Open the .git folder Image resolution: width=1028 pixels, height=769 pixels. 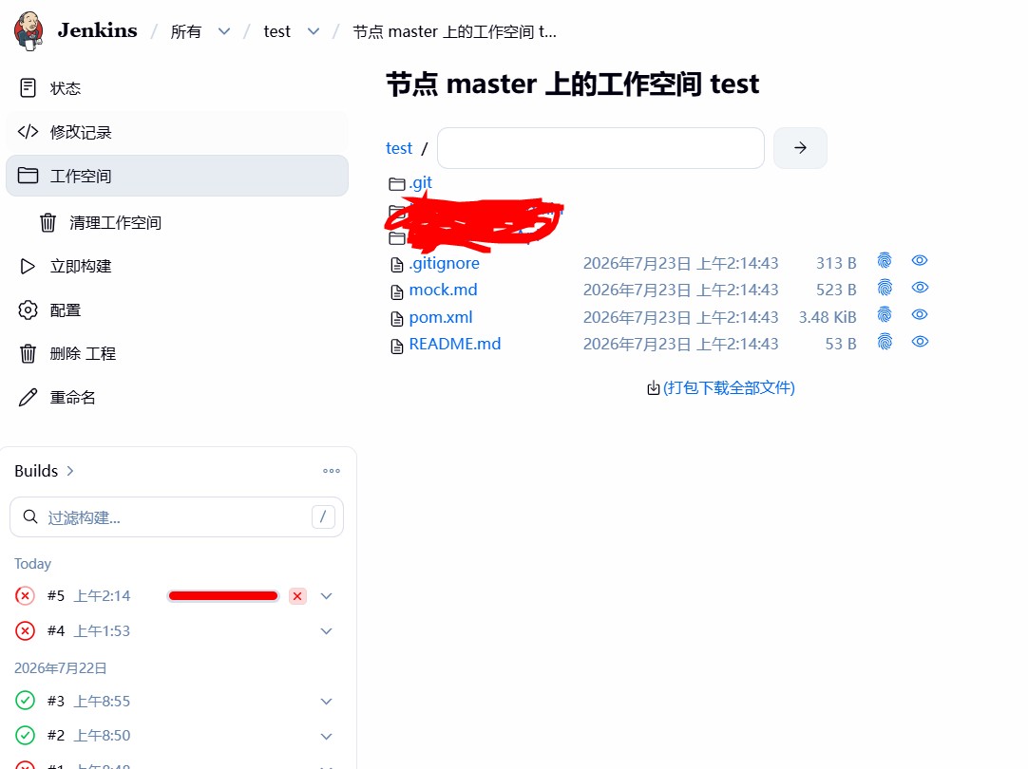click(420, 182)
